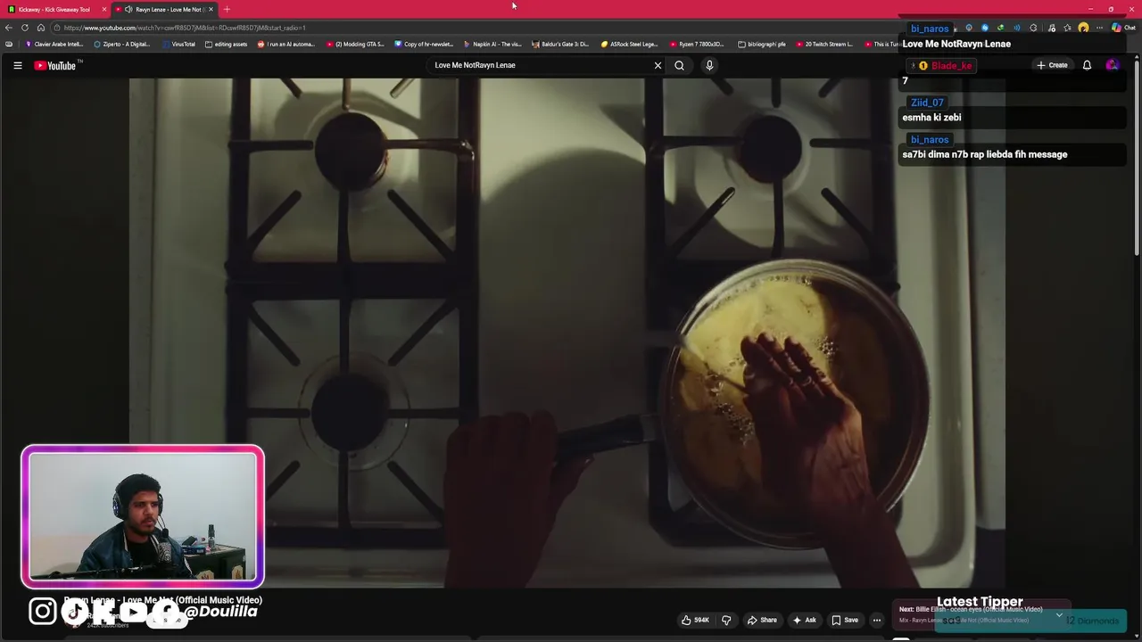Mute the tab via speaker icon

click(x=128, y=9)
